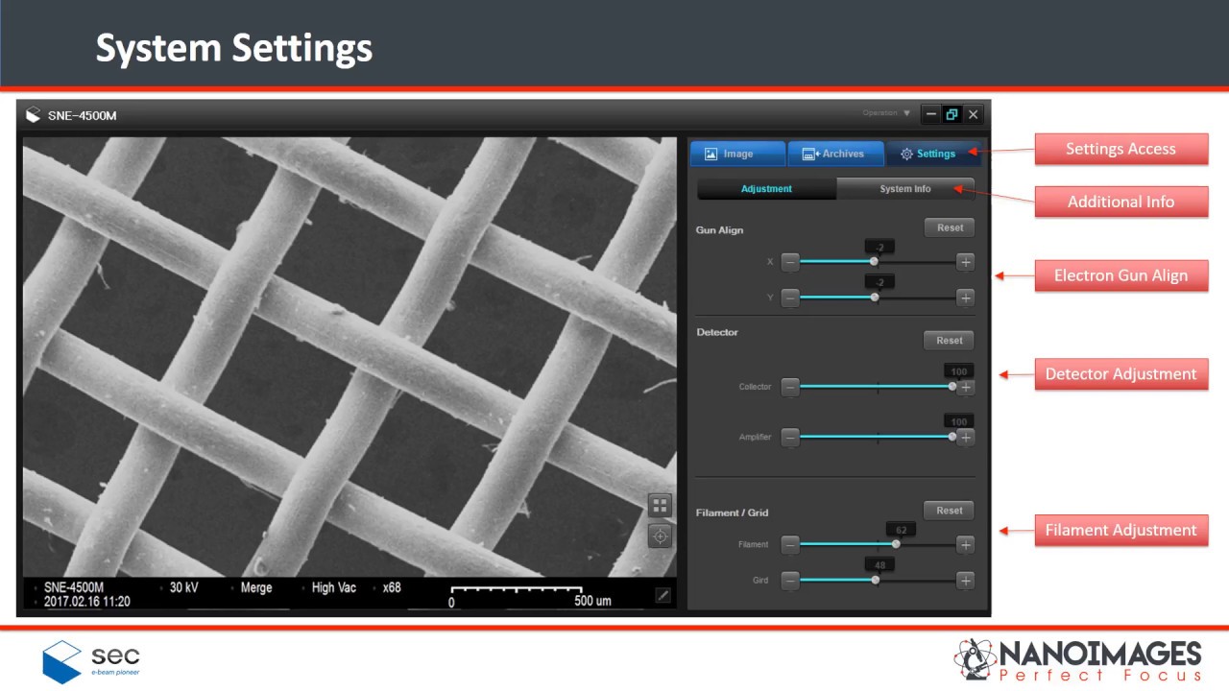Close the SNE-4500M window
Image resolution: width=1229 pixels, height=691 pixels.
click(x=973, y=114)
